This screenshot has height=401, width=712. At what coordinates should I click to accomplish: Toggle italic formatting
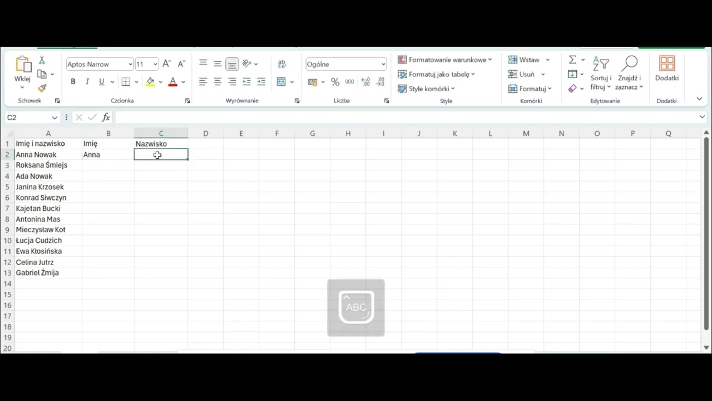point(87,82)
